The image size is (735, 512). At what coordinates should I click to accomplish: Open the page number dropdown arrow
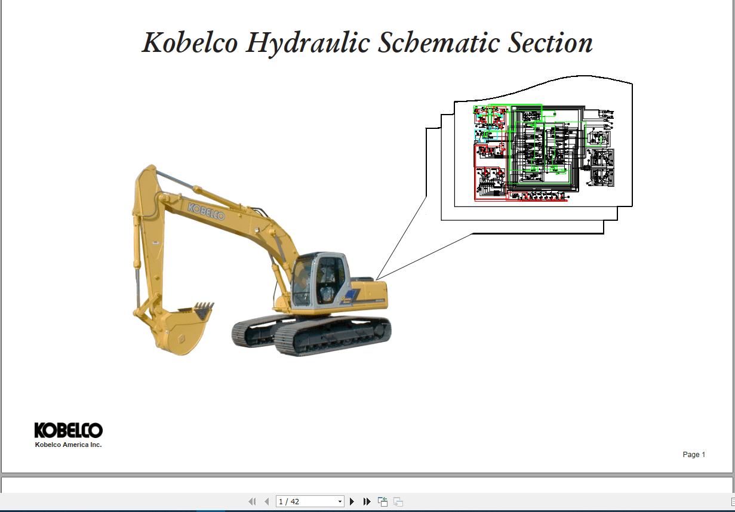tap(340, 502)
